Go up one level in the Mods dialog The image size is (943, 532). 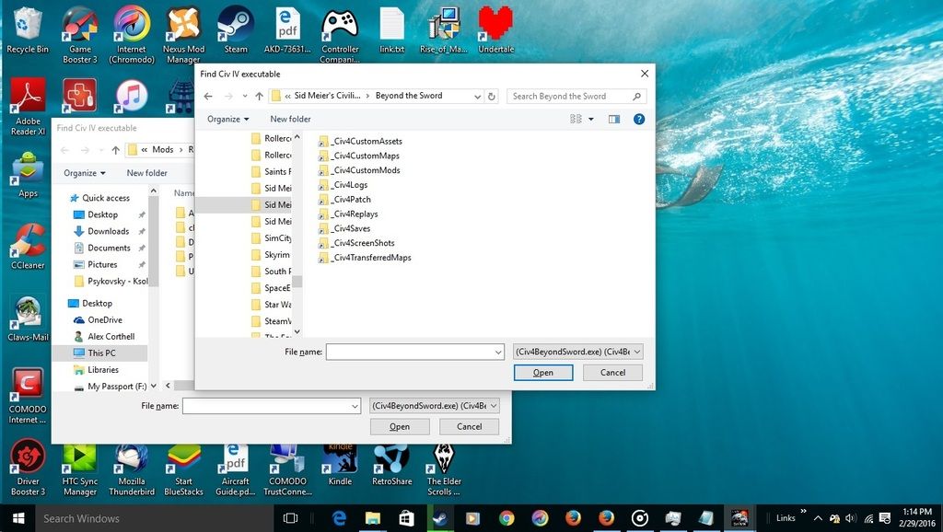115,150
